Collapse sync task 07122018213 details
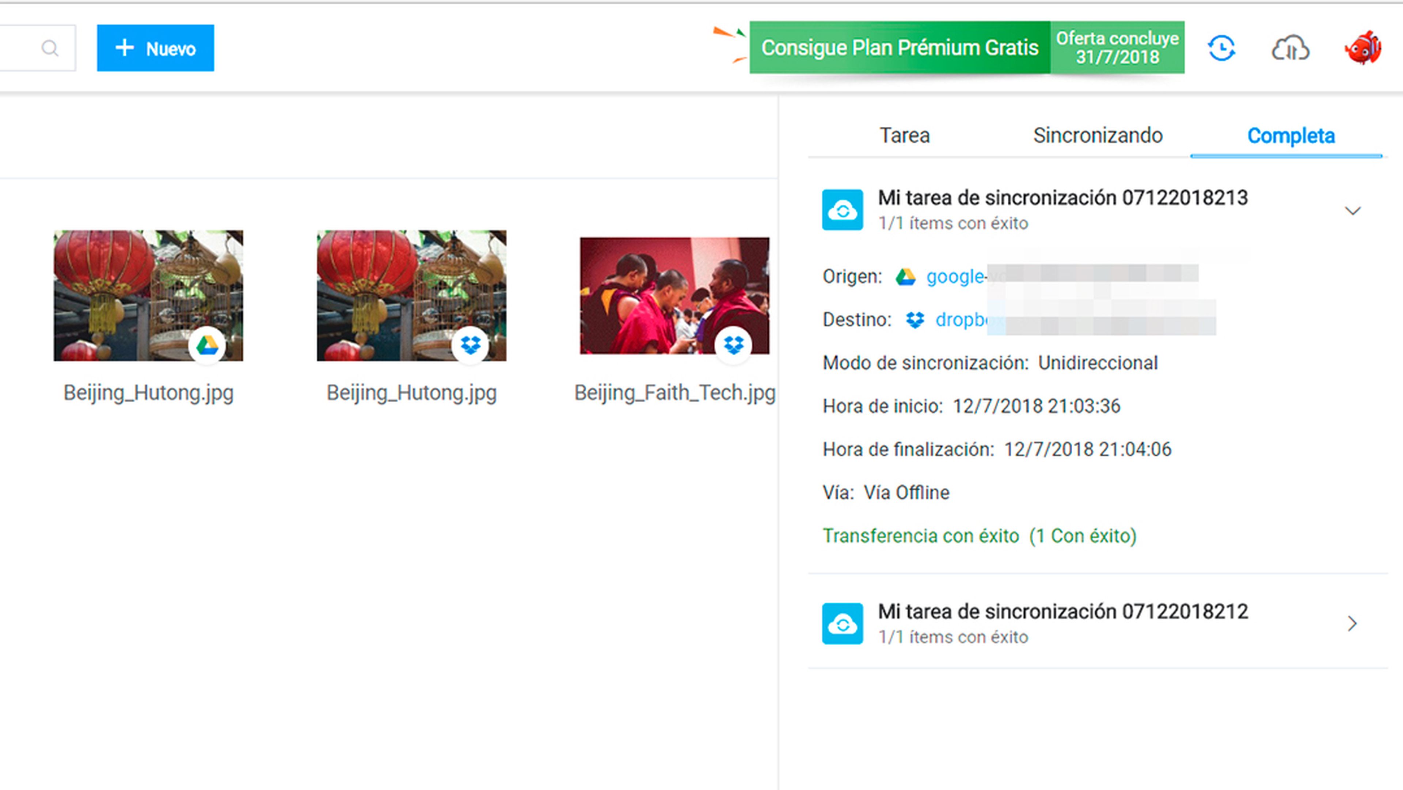1403x790 pixels. pyautogui.click(x=1352, y=211)
